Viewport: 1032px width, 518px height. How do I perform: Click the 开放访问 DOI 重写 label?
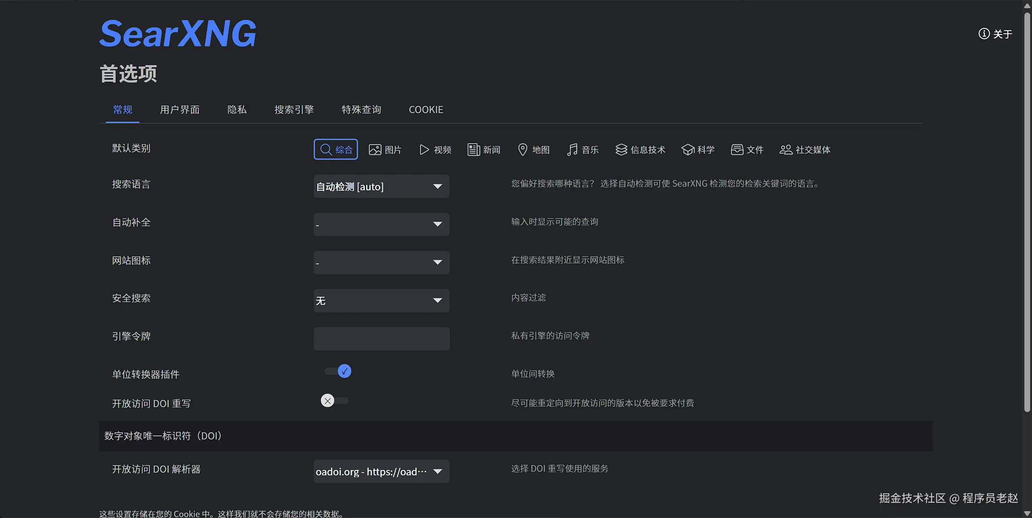coord(151,404)
